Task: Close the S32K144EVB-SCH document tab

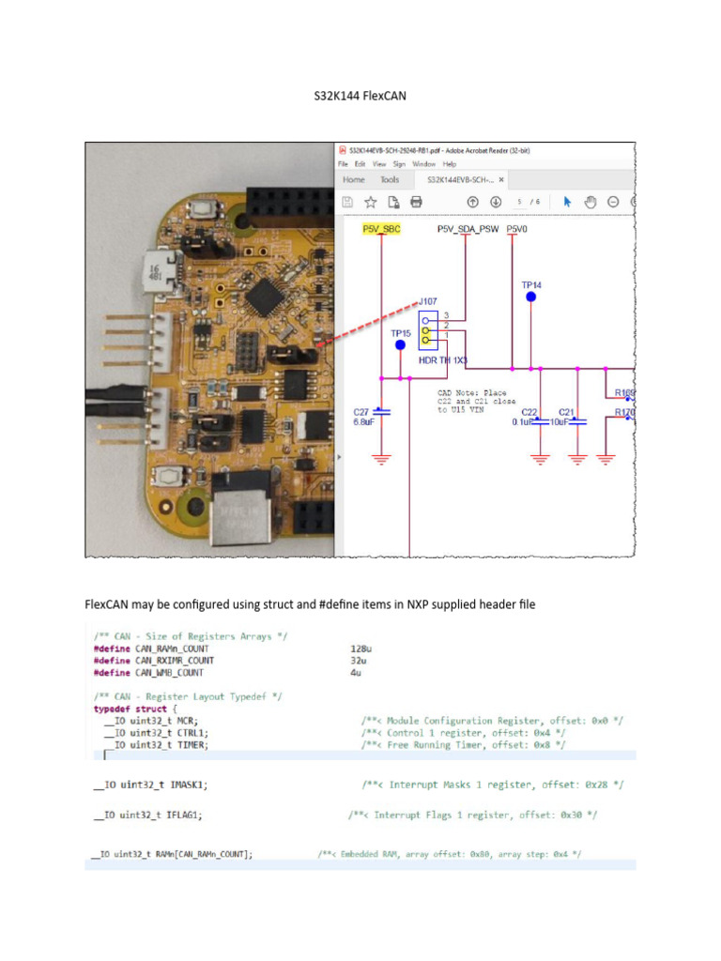Action: click(501, 180)
